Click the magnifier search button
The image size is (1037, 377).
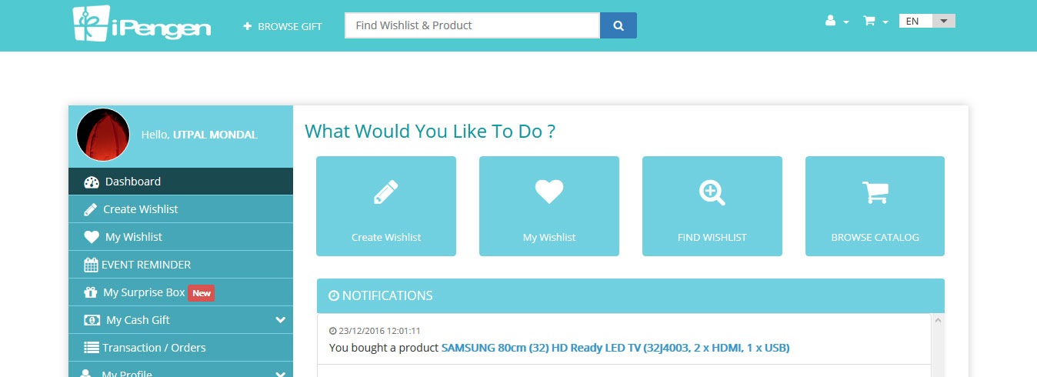tap(619, 25)
